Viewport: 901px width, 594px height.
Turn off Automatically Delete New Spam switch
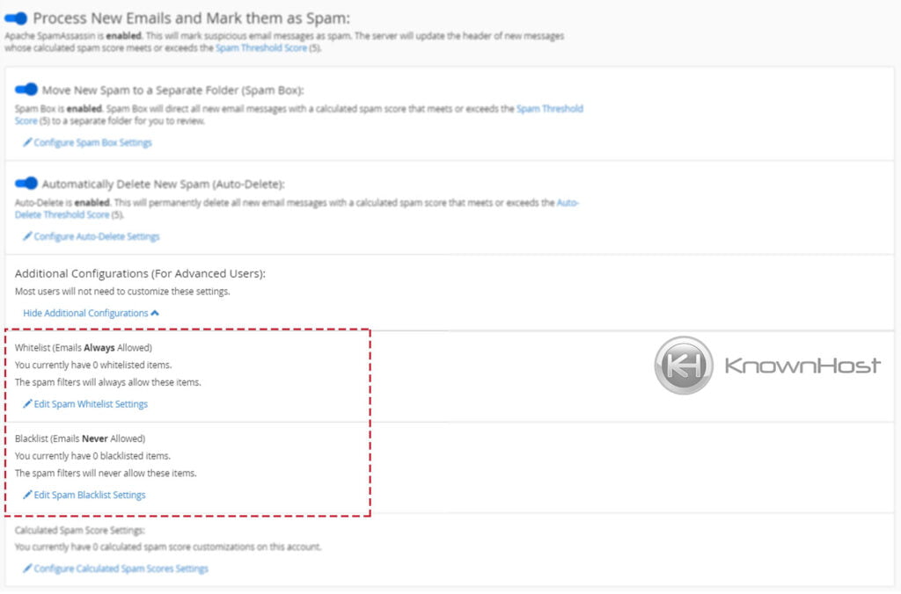click(26, 183)
